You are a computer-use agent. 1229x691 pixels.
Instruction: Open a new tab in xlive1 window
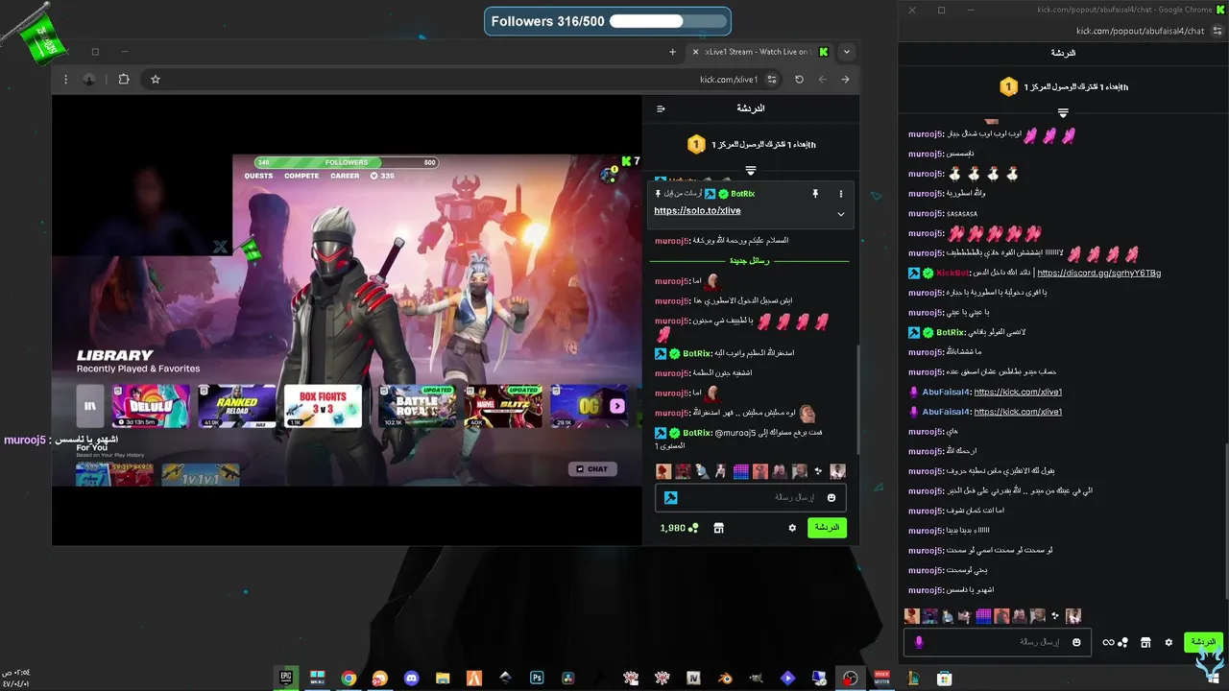pyautogui.click(x=672, y=52)
